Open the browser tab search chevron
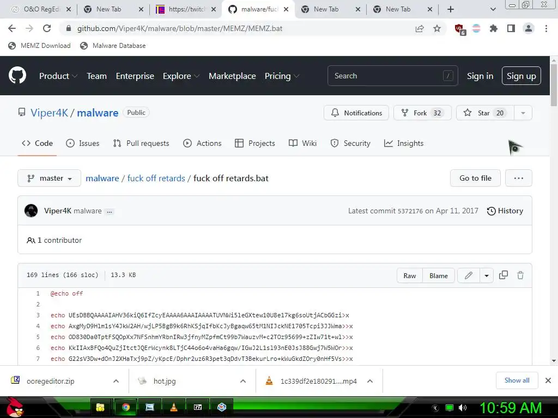 pos(493,9)
